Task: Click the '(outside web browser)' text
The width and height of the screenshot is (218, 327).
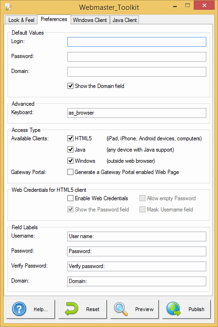Action: tap(131, 161)
